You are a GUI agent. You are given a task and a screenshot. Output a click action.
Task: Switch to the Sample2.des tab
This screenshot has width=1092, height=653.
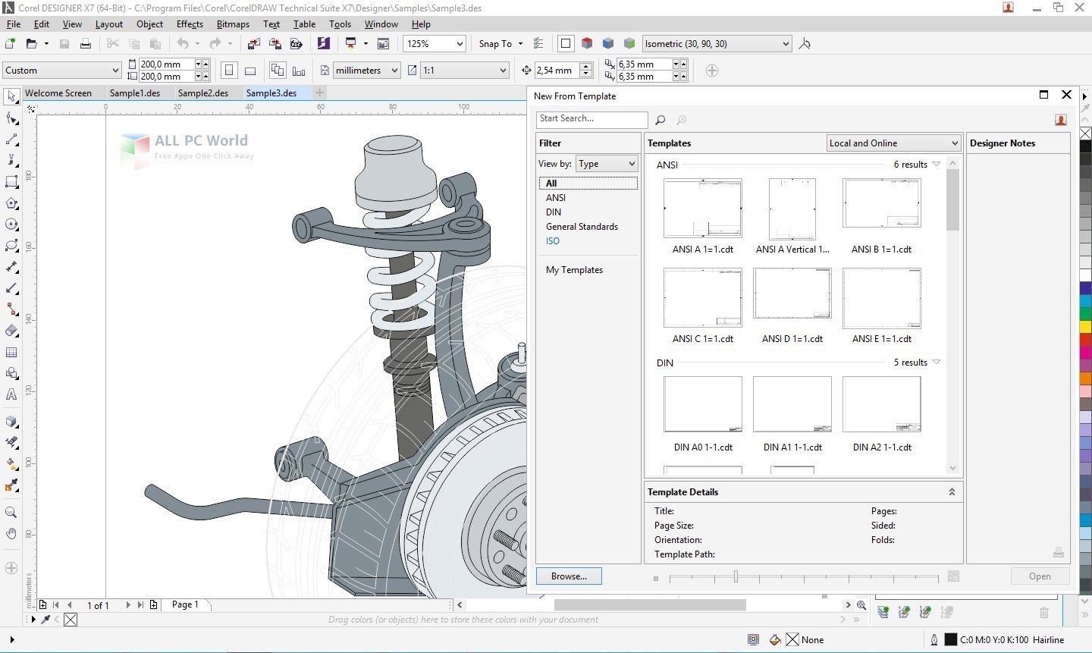[203, 93]
